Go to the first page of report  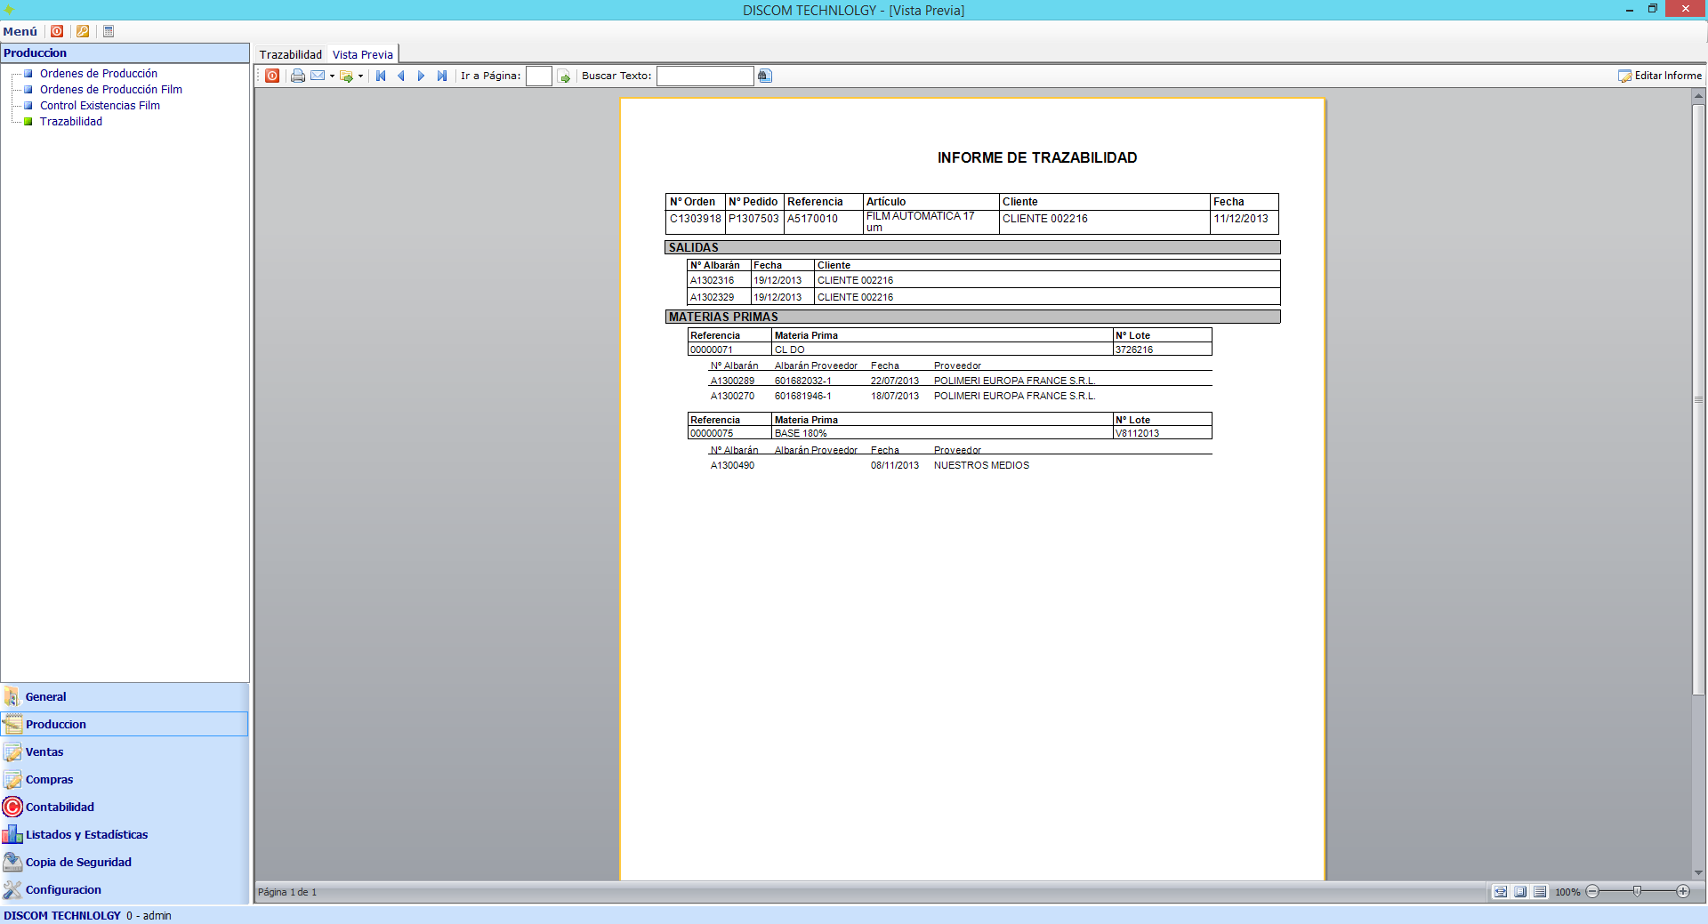tap(381, 76)
